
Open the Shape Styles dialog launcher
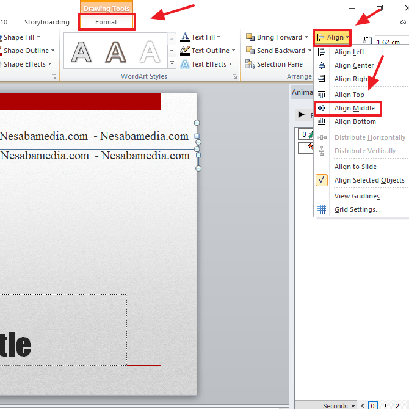pyautogui.click(x=54, y=77)
